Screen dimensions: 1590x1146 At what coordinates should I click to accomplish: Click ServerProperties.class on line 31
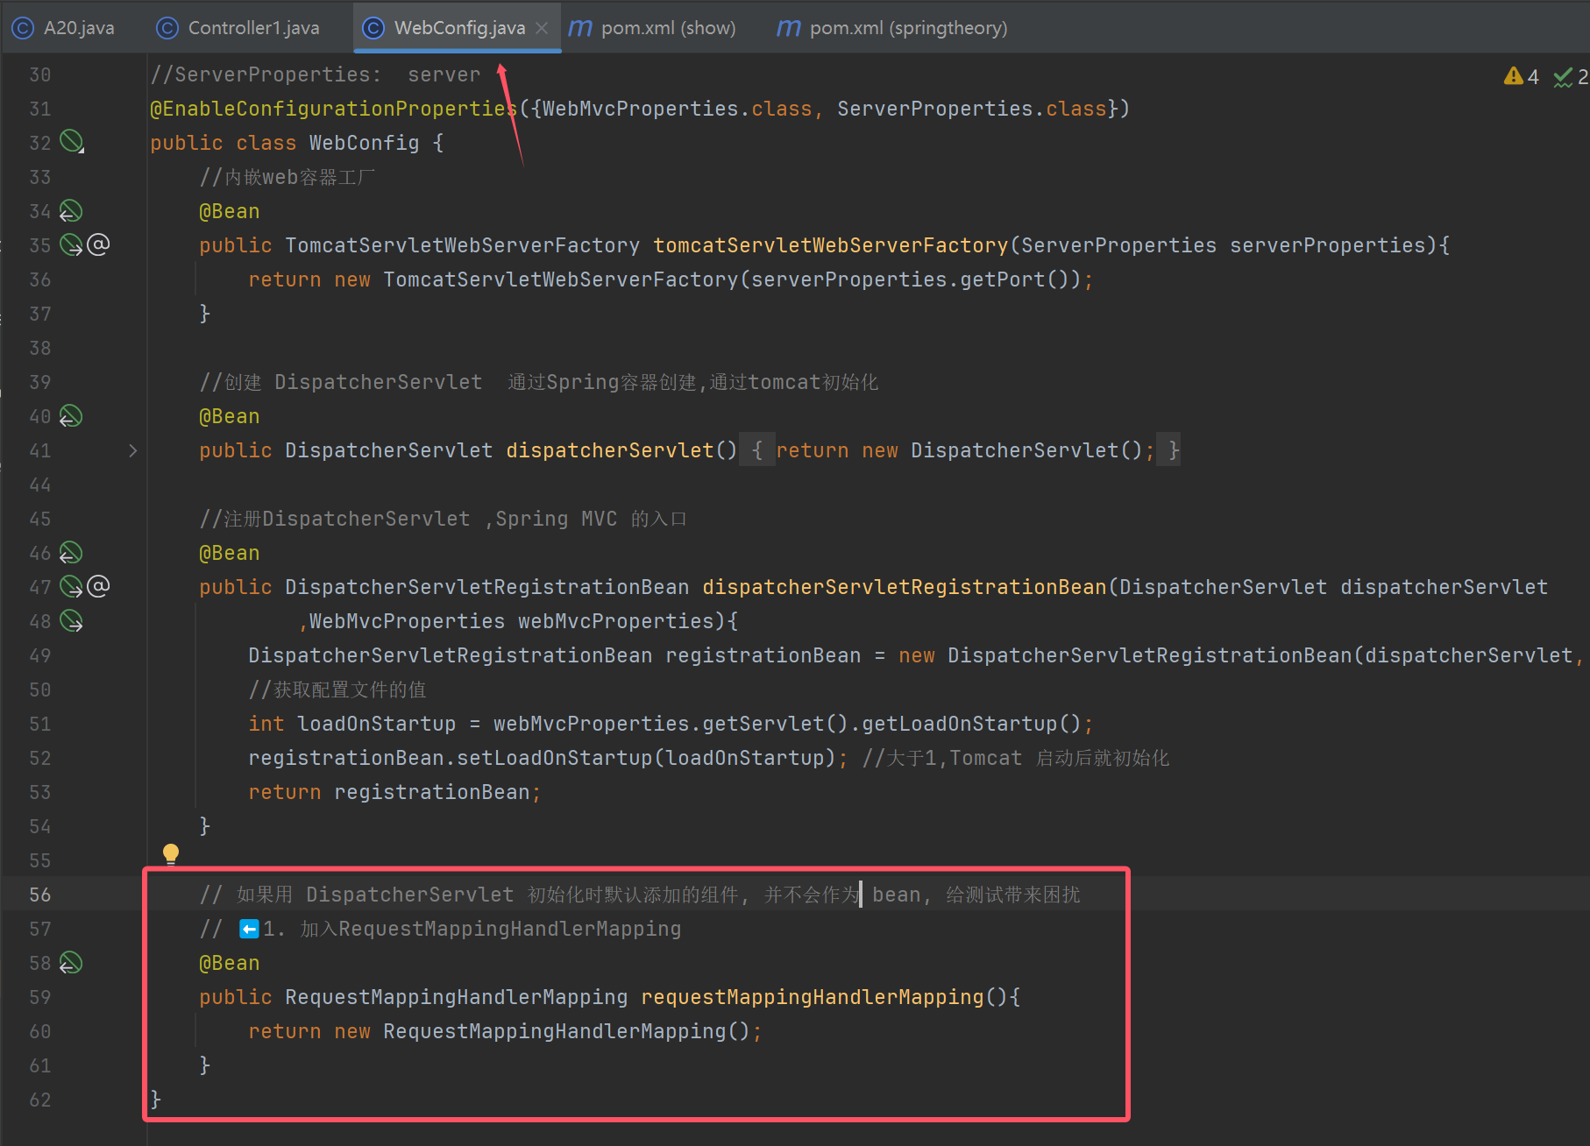[972, 109]
